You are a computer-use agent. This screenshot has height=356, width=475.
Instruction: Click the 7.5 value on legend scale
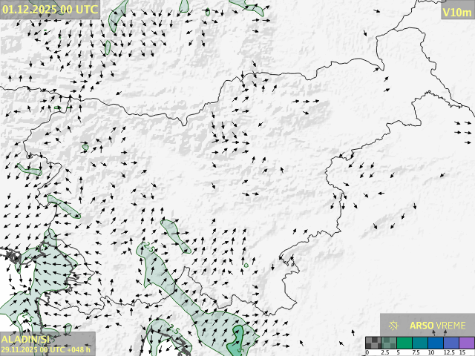click(416, 352)
